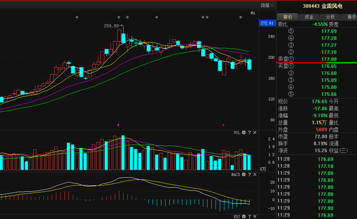Viewport: 357px width, 219px height.
Task: Switch to the 资金 tab
Action: click(309, 17)
